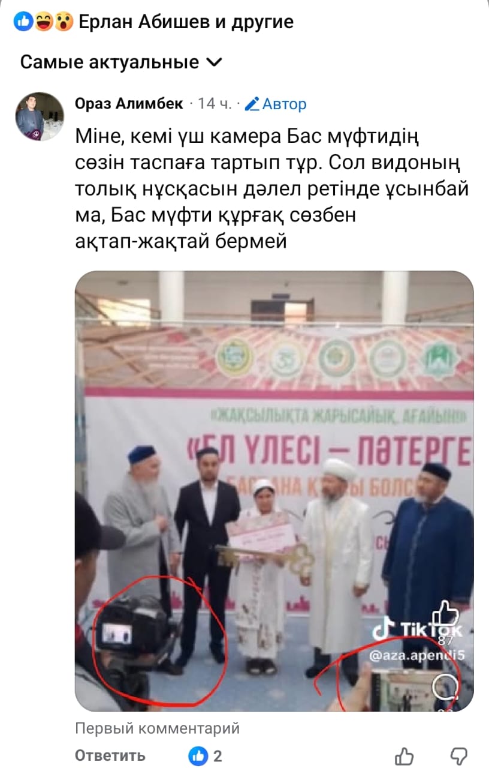Open Ораз Алимбек's profile picture

click(40, 116)
